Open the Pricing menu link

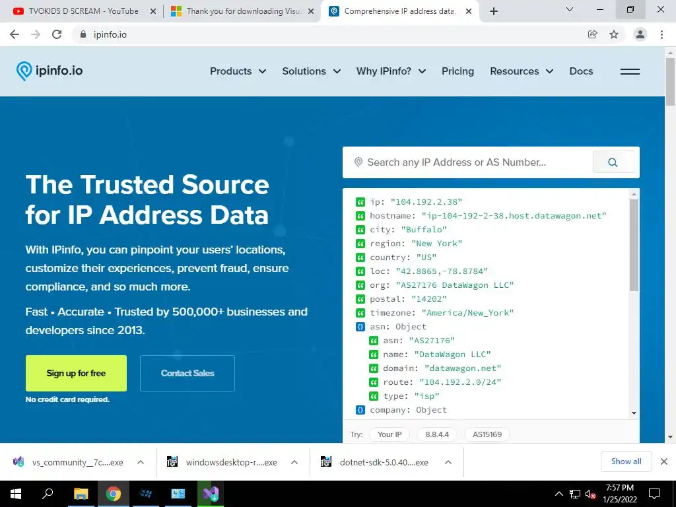click(x=458, y=71)
